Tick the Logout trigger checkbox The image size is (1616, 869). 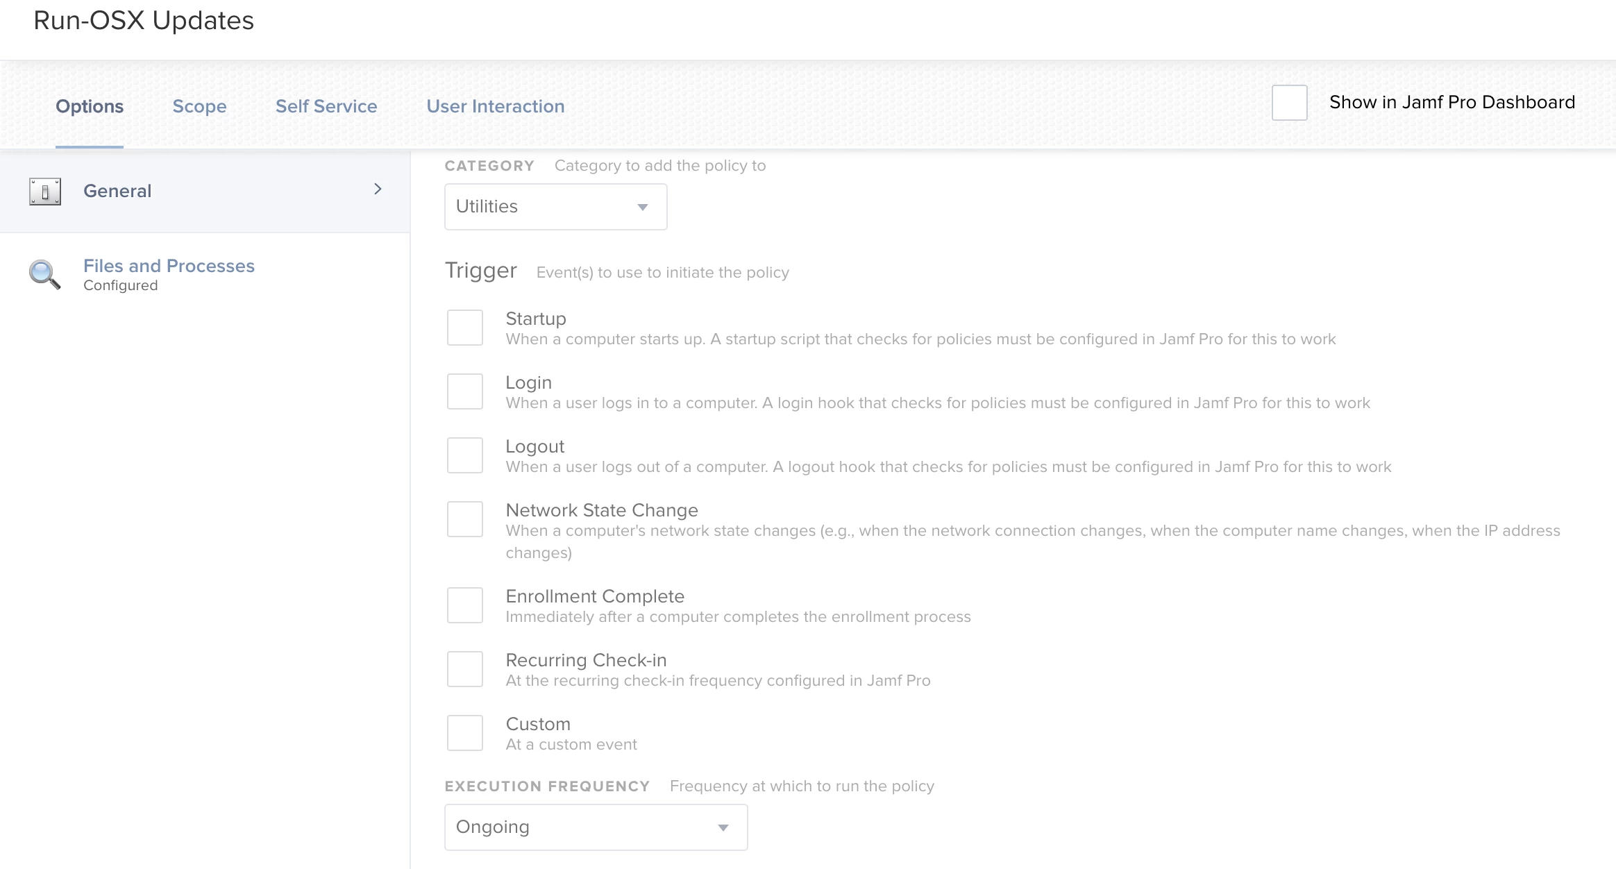(x=465, y=455)
